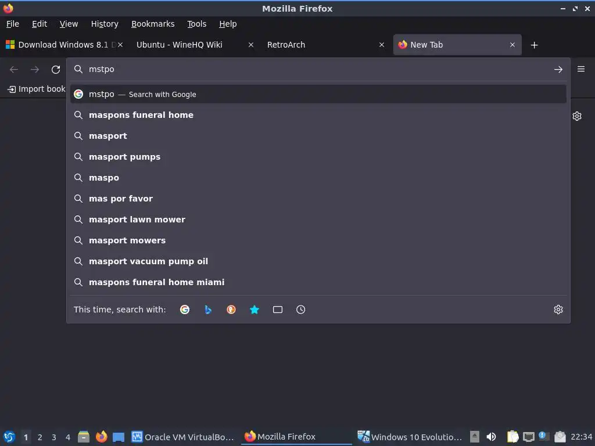Image resolution: width=595 pixels, height=446 pixels.
Task: Click the forward navigation arrow
Action: (35, 70)
